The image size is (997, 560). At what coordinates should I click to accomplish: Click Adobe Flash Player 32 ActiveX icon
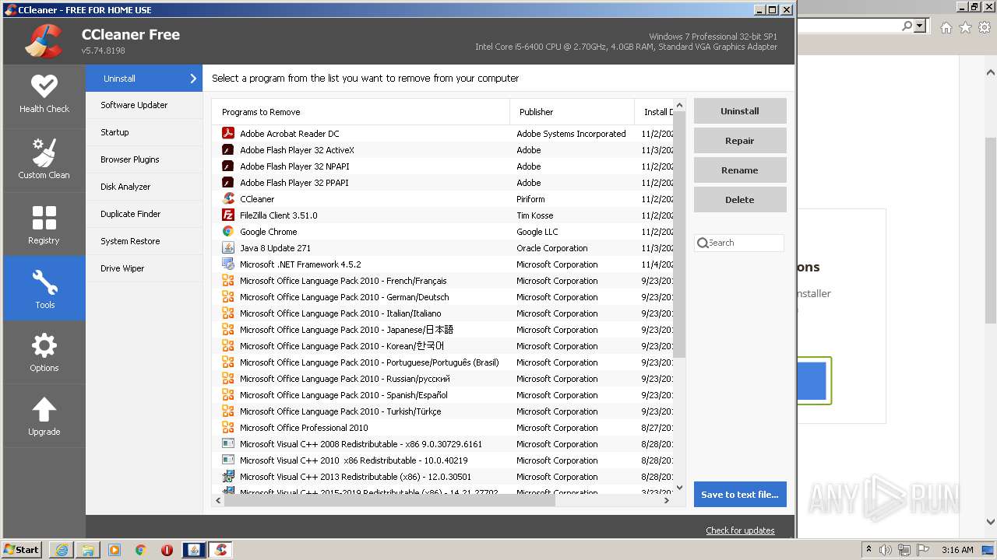(228, 149)
